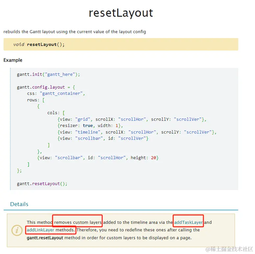
Task: Click the resetLayout page title
Action: click(121, 13)
